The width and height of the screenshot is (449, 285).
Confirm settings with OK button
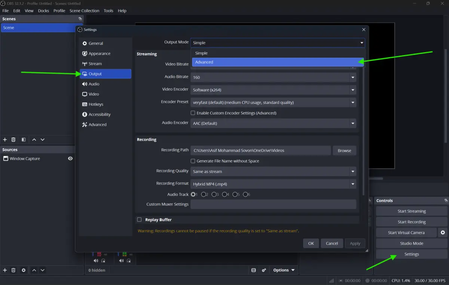(311, 243)
